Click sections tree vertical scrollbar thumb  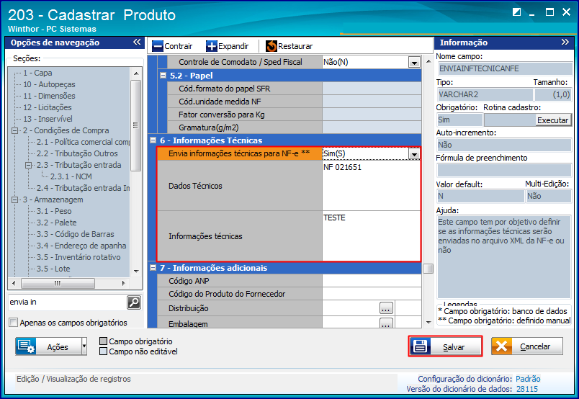point(136,125)
